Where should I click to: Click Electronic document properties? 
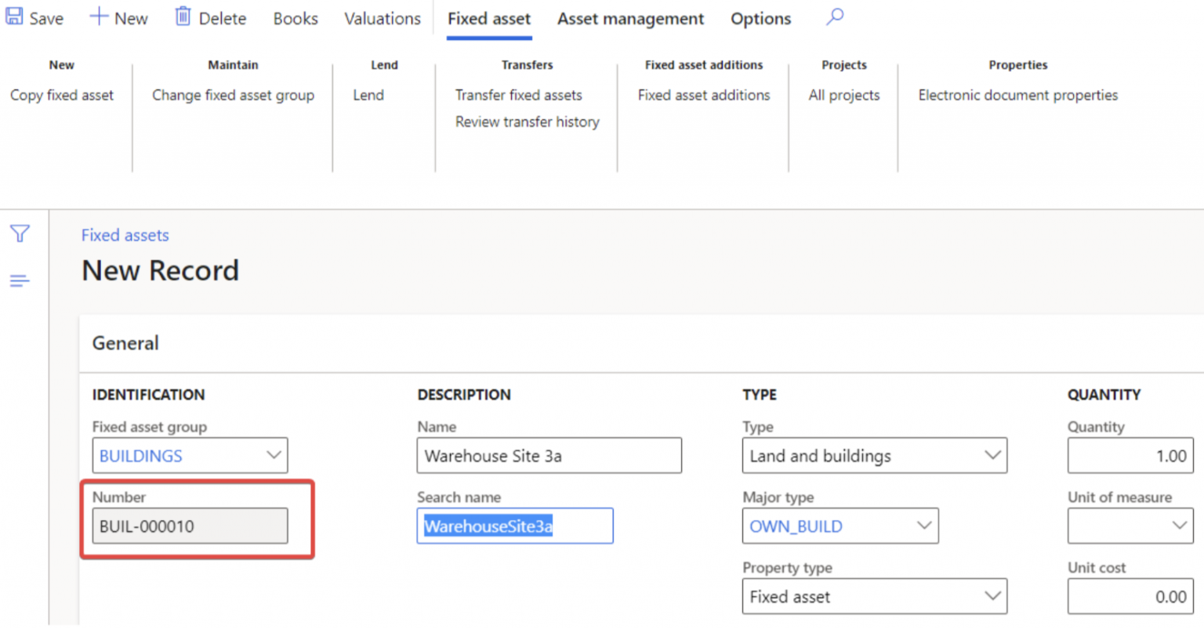click(x=1017, y=95)
